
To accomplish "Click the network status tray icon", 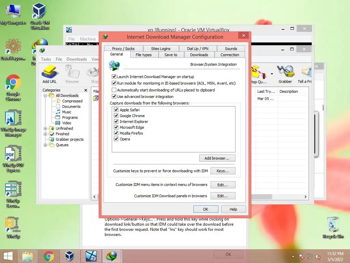I will tap(310, 256).
